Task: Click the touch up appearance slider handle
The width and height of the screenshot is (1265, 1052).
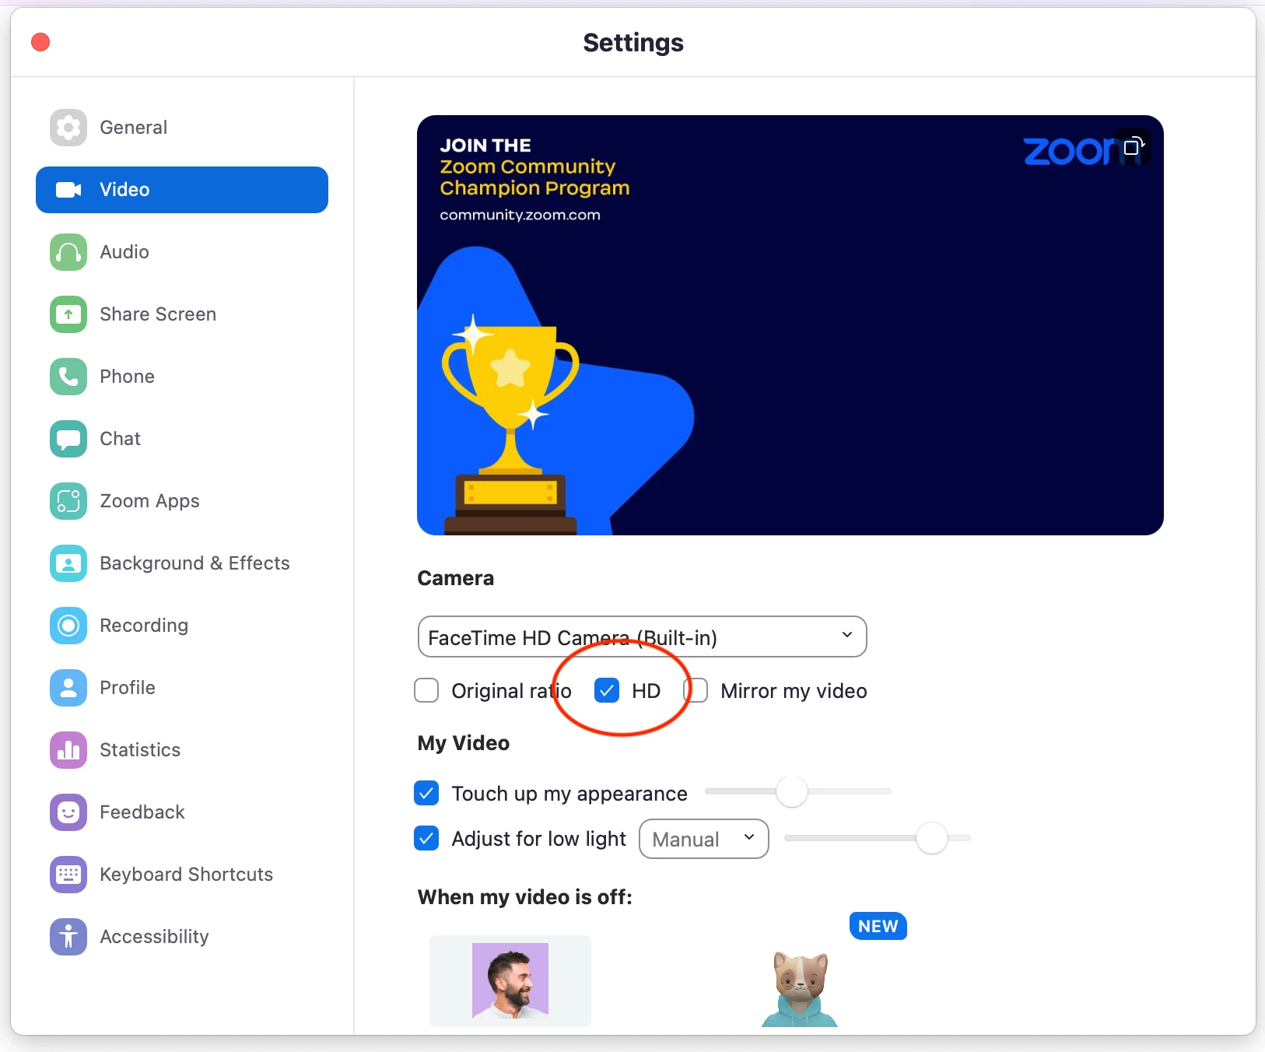Action: [x=792, y=791]
